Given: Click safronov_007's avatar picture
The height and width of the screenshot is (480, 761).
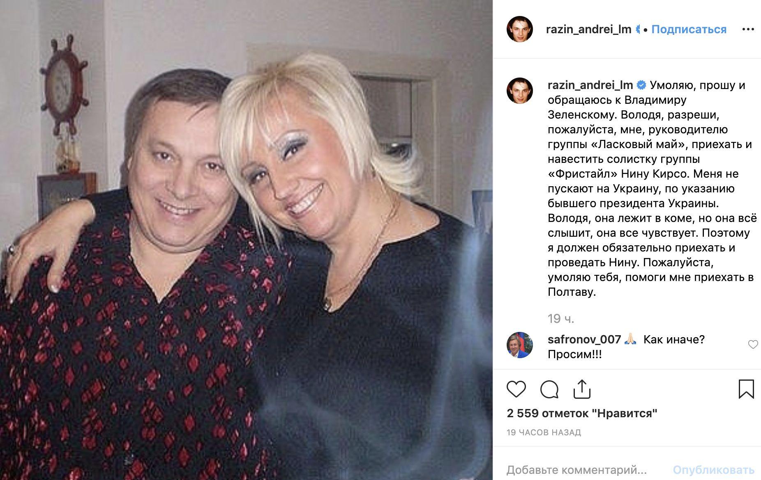Looking at the screenshot, I should (x=520, y=345).
